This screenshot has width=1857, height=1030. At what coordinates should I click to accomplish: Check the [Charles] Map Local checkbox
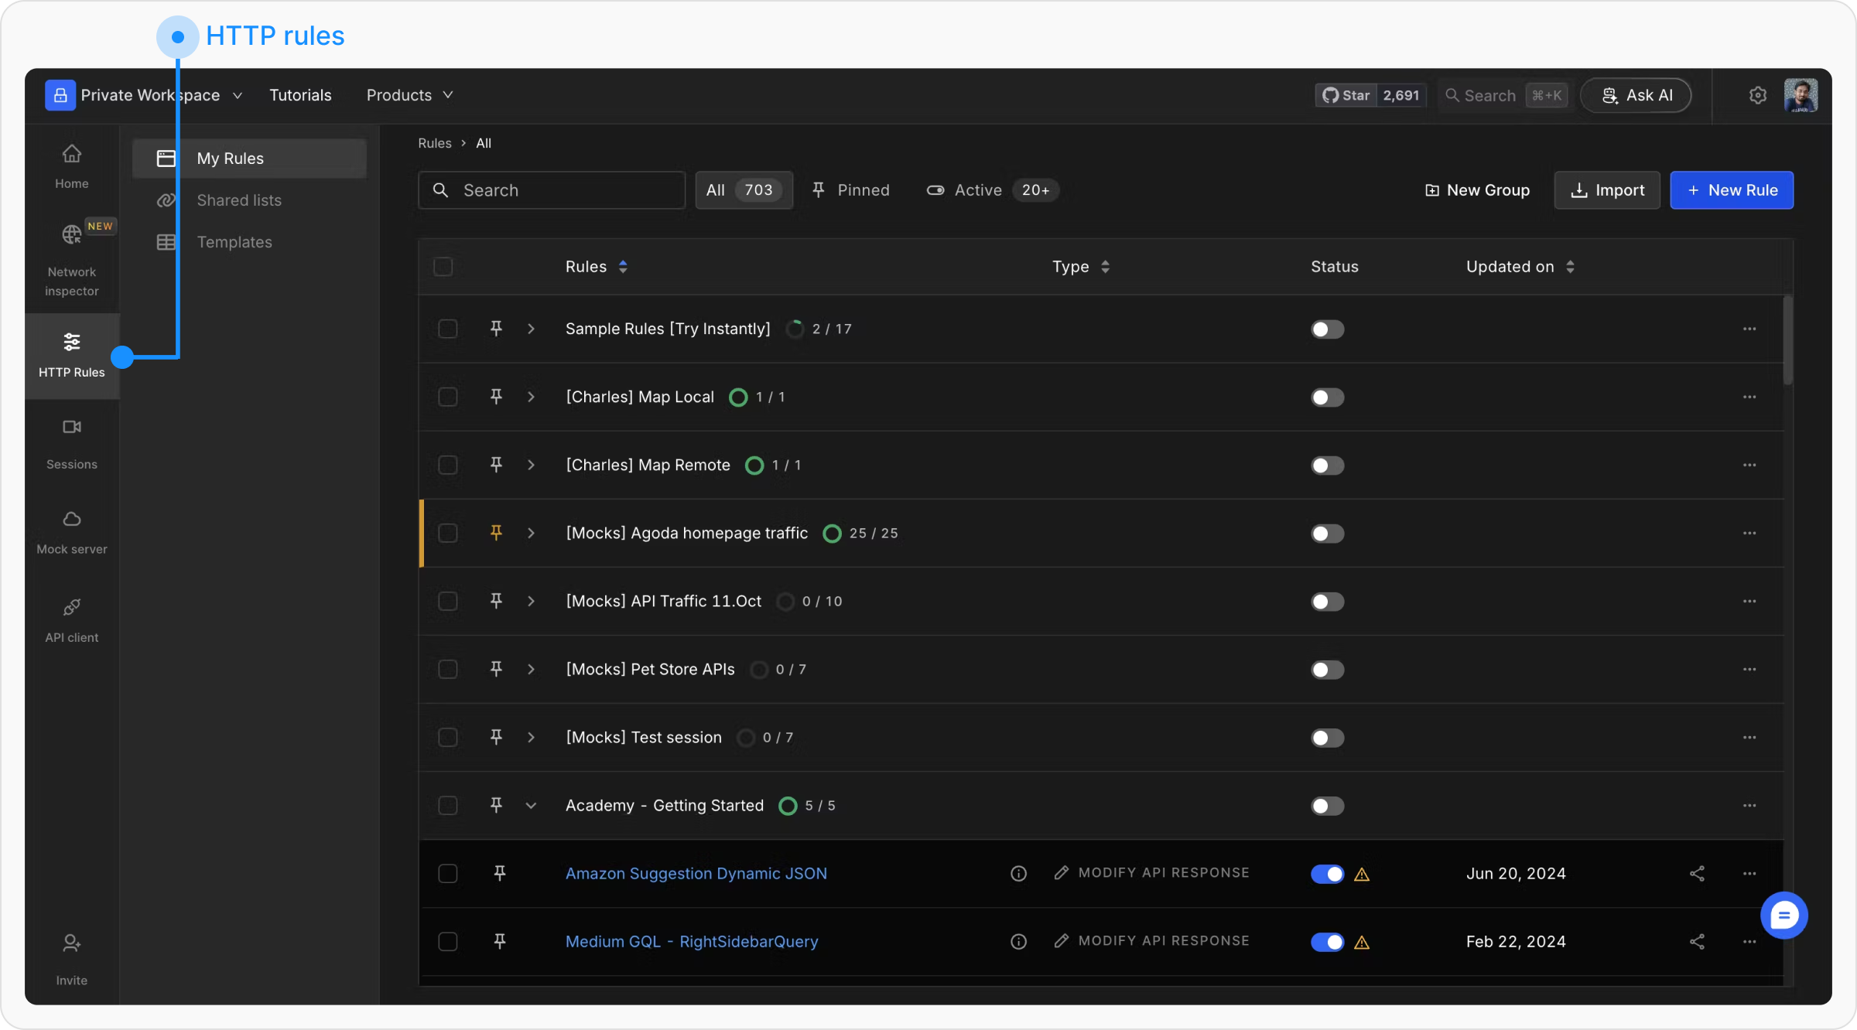coord(447,397)
